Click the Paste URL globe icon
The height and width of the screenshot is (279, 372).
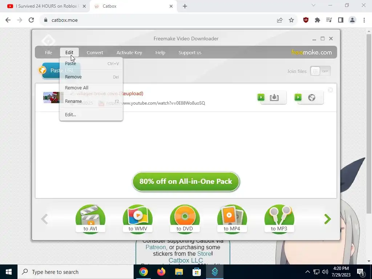pyautogui.click(x=42, y=70)
